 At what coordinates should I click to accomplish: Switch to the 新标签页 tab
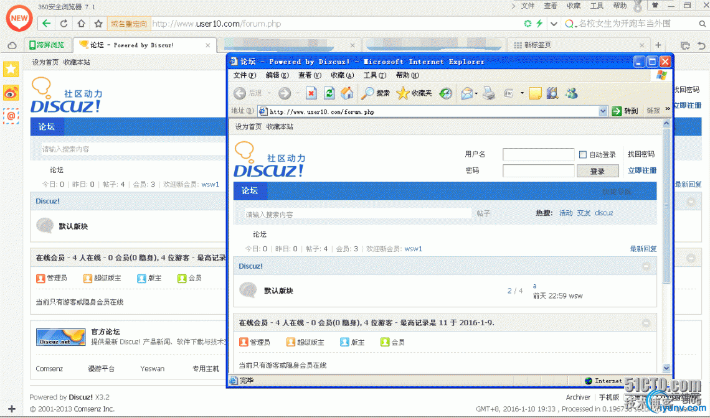pos(579,45)
